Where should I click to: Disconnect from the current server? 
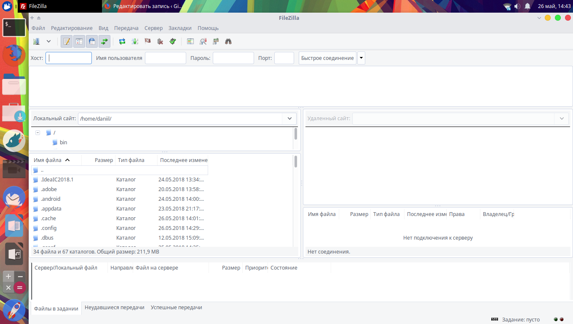[160, 41]
